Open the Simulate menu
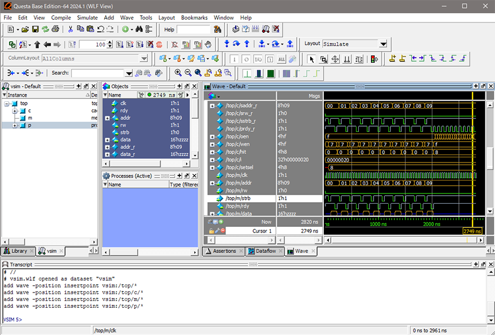495x335 pixels. click(88, 18)
